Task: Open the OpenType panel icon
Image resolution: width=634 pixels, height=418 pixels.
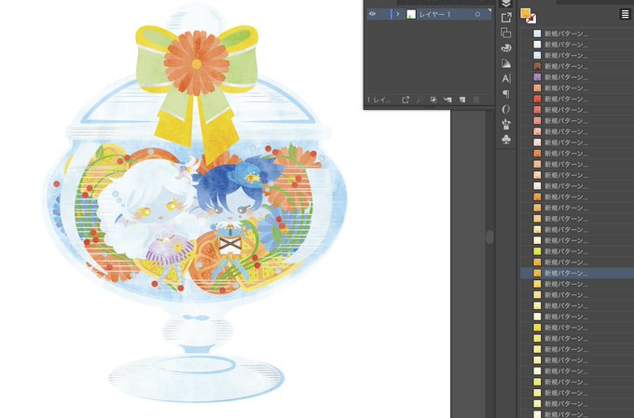Action: (506, 109)
